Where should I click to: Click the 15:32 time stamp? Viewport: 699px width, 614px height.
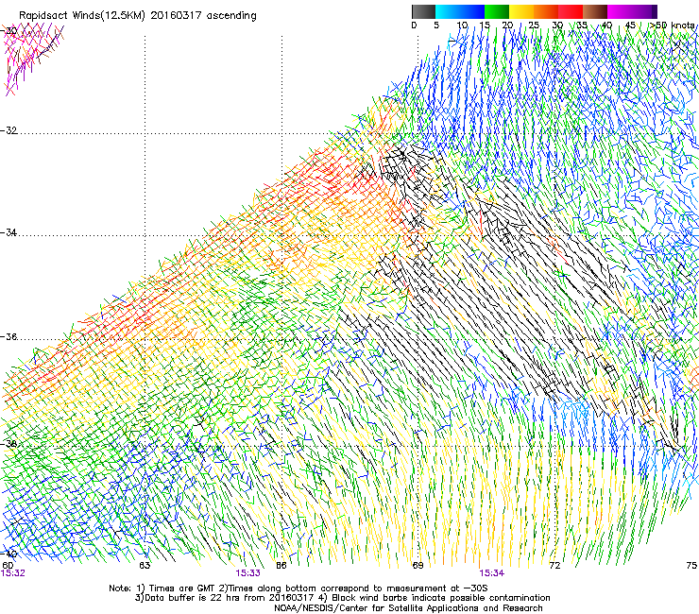13,573
